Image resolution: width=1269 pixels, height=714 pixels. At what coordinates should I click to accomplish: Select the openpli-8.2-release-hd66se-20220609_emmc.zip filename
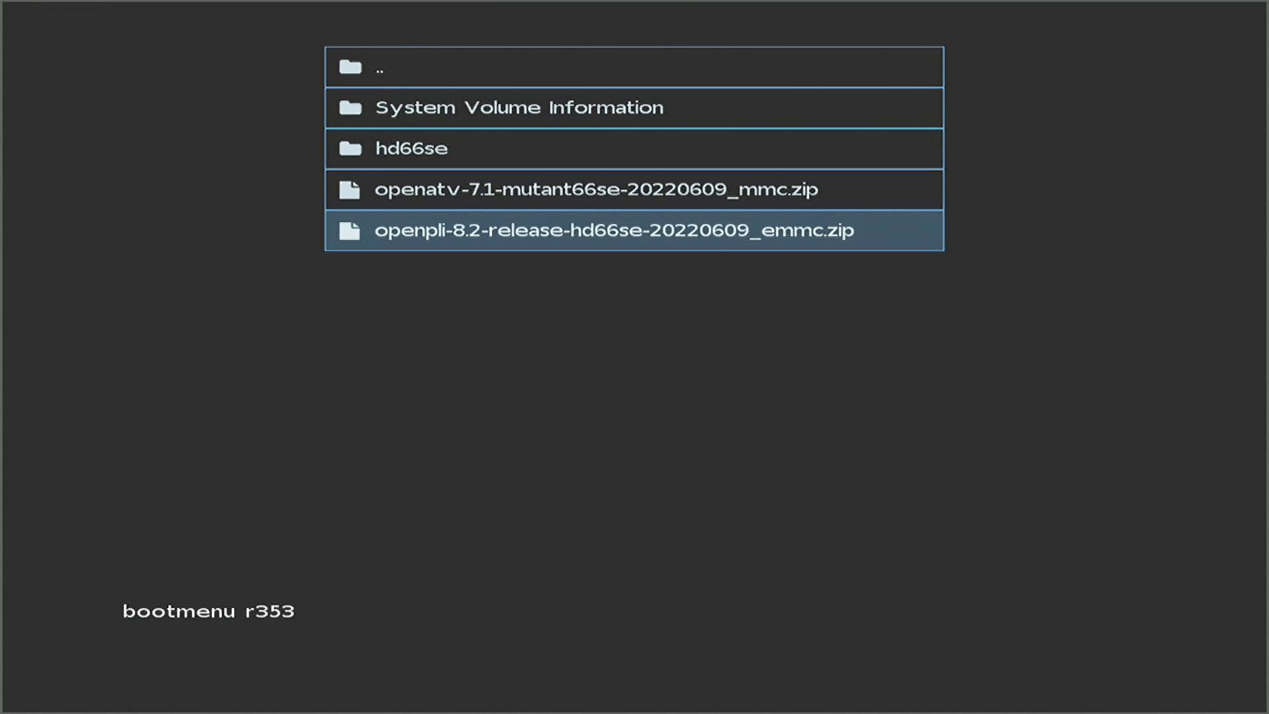614,231
